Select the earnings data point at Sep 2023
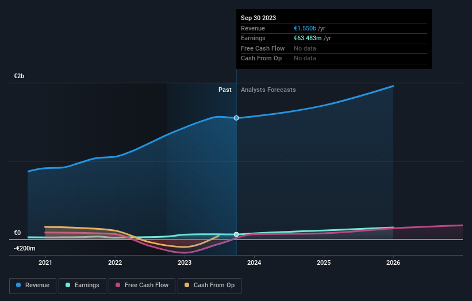 click(236, 234)
